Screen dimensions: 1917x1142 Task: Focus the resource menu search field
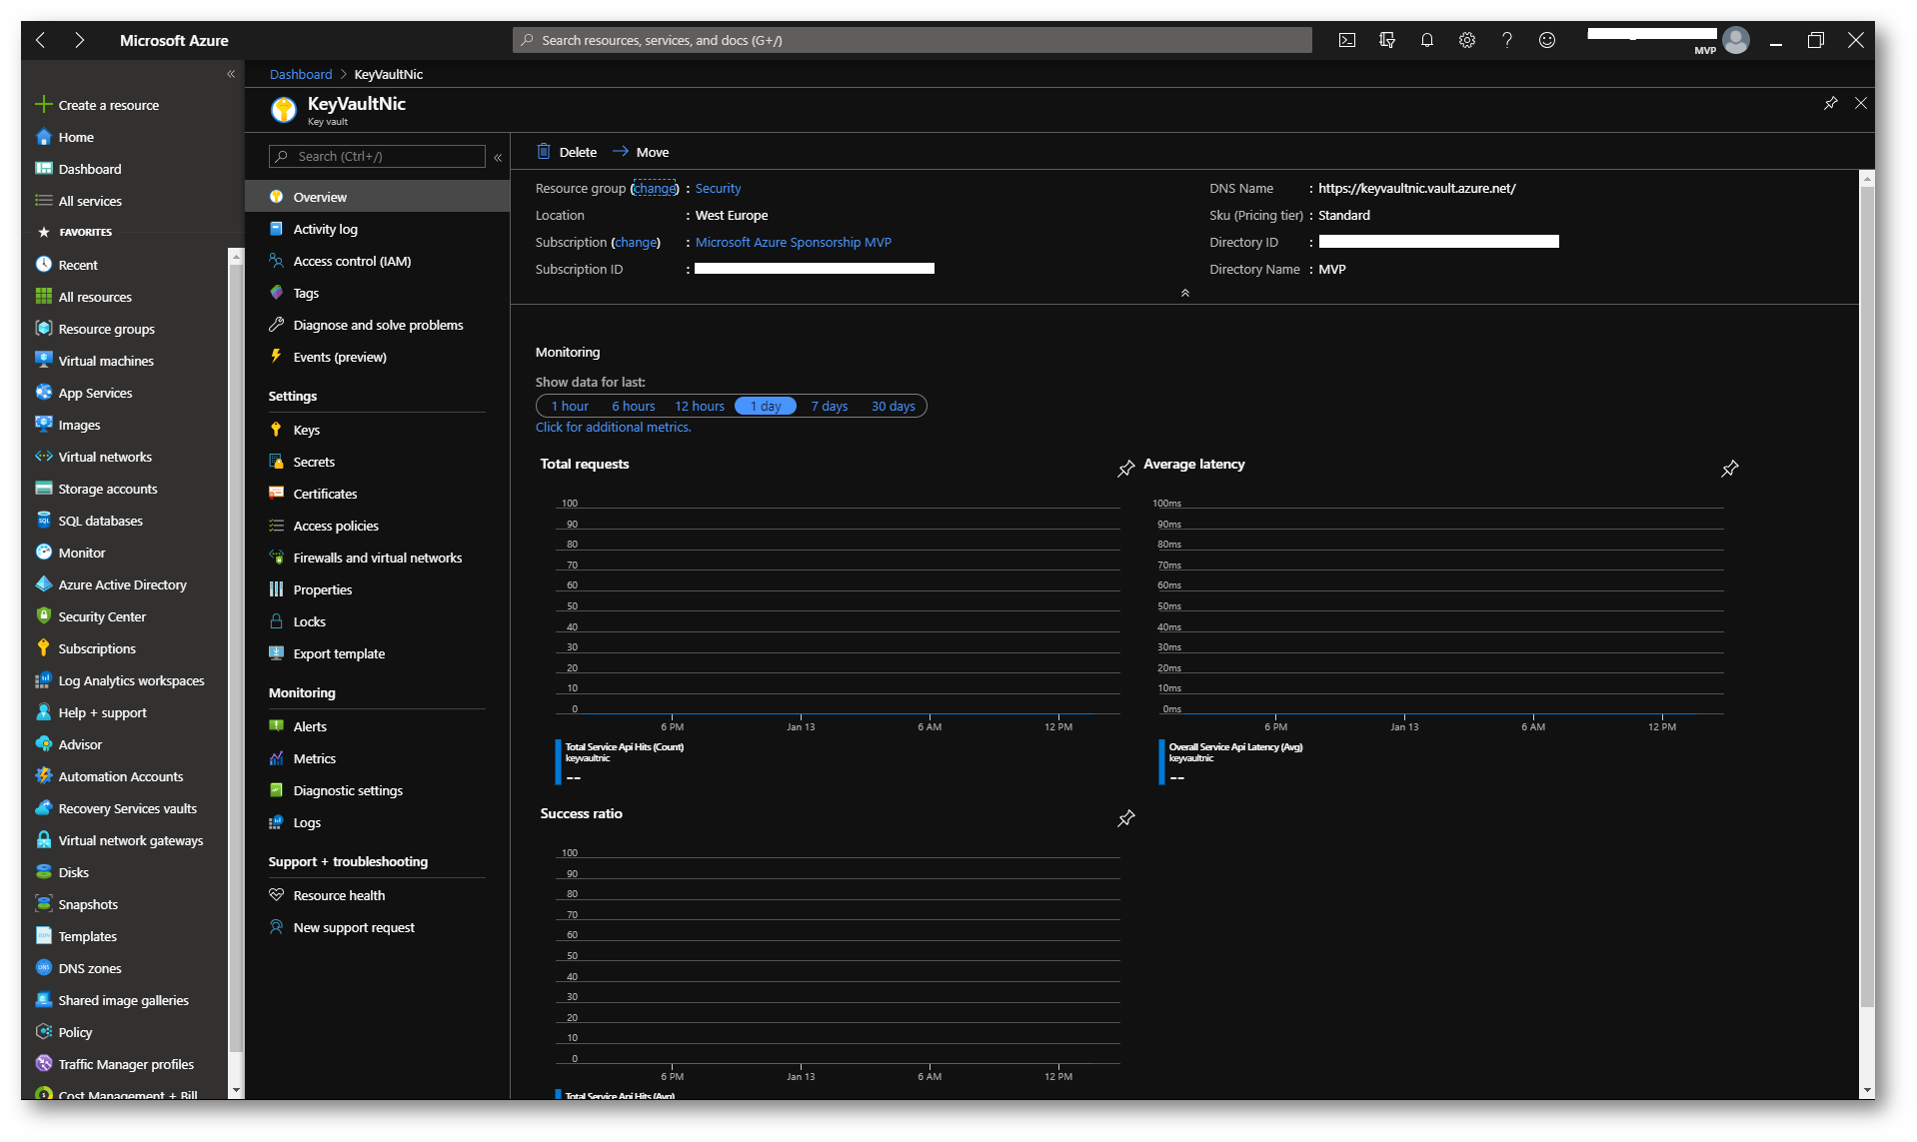377,156
